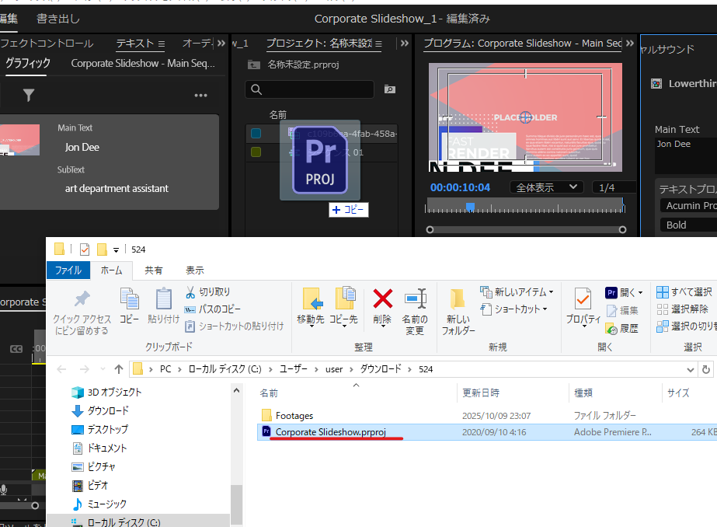Open the View tab in Explorer ribbon

click(195, 270)
